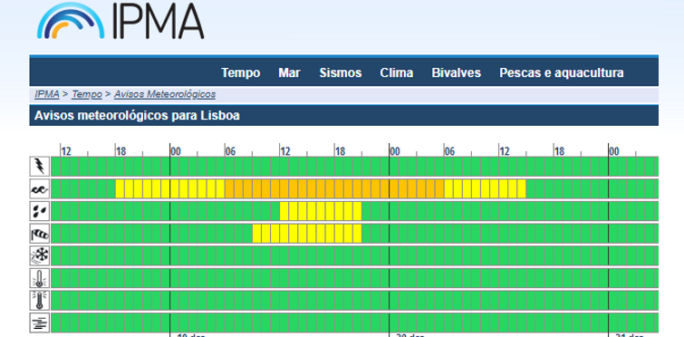Select the sea waves warning icon

coord(39,188)
